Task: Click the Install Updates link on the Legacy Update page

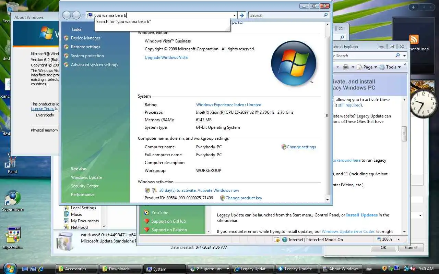Action: pos(362,215)
